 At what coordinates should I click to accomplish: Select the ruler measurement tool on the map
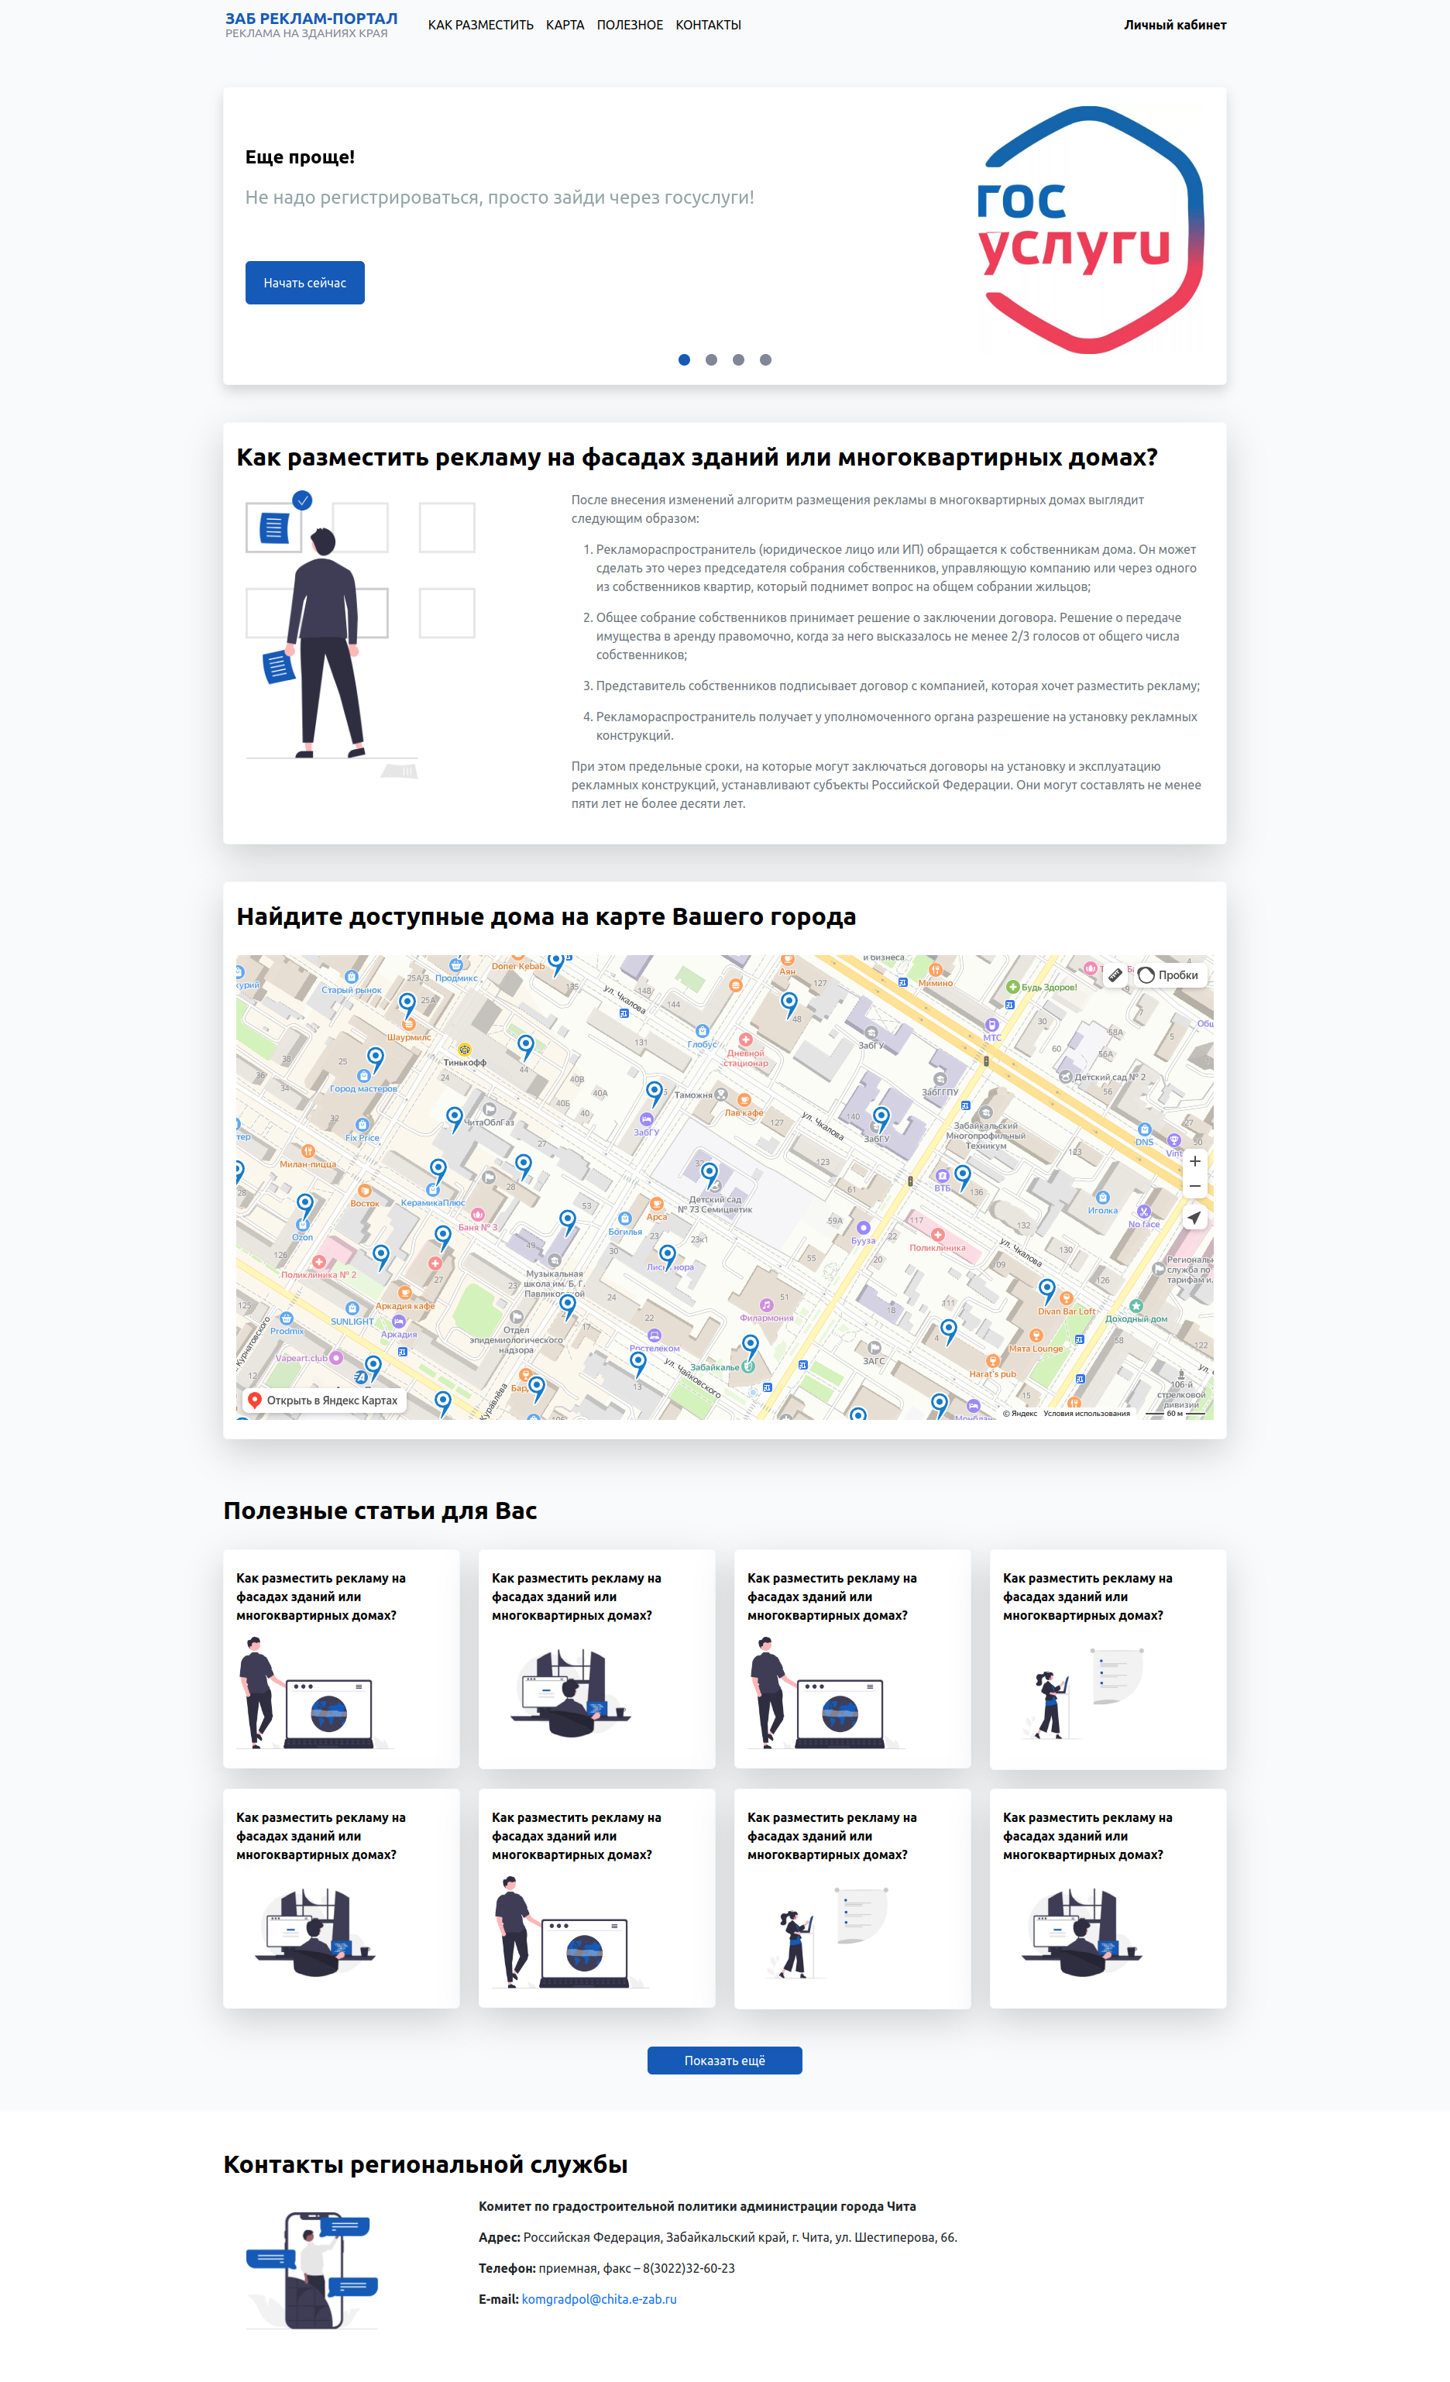pos(1115,975)
